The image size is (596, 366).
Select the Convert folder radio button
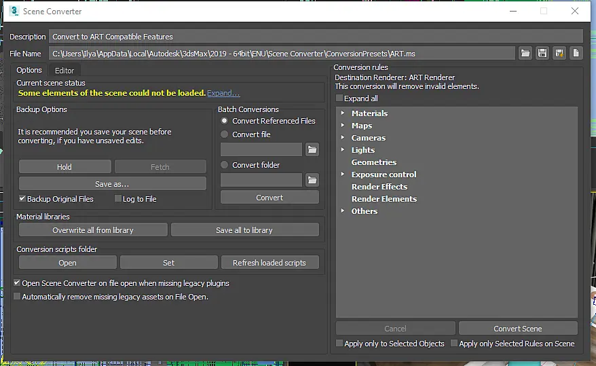(225, 164)
